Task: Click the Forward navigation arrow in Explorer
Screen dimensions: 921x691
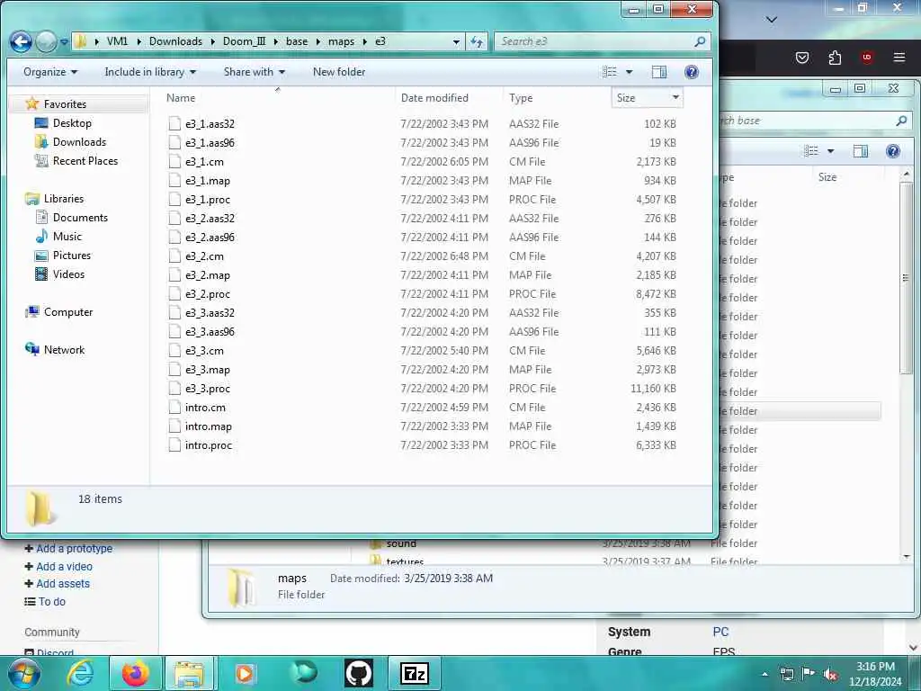Action: pyautogui.click(x=47, y=41)
